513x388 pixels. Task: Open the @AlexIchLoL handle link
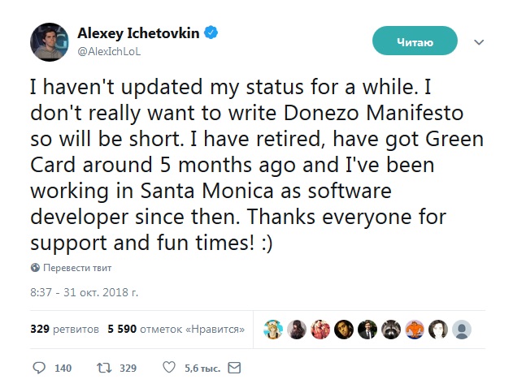click(x=109, y=52)
